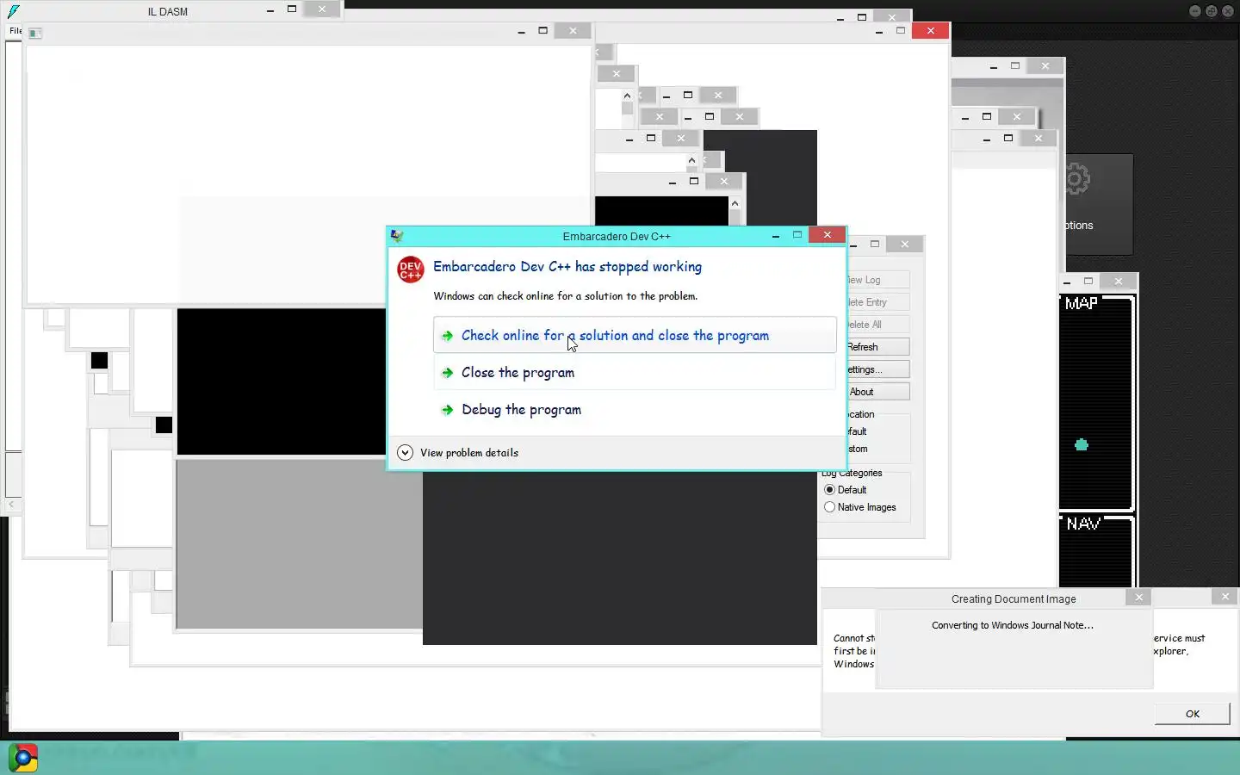Click the small icon of the untitled blank window

tap(35, 33)
